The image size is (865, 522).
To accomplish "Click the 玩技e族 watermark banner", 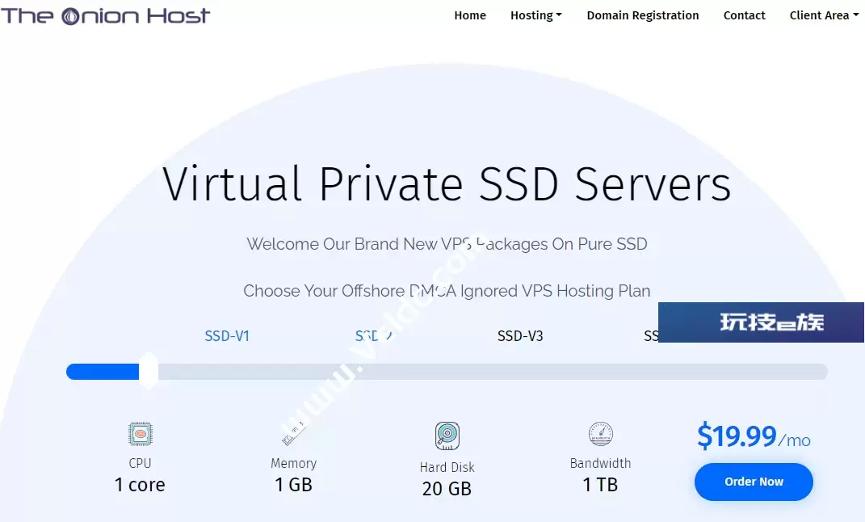I will click(761, 322).
